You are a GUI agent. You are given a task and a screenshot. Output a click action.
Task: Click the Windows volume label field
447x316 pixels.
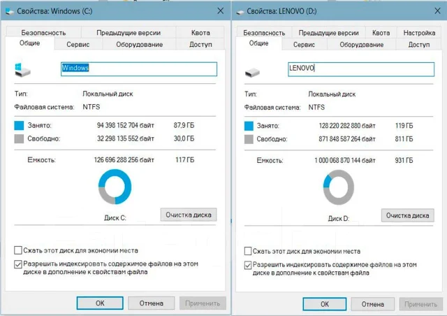pos(139,69)
